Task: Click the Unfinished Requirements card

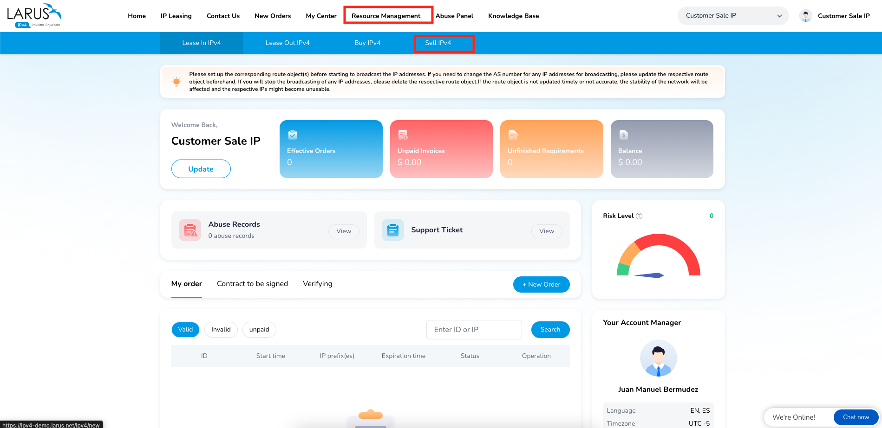Action: (x=552, y=149)
